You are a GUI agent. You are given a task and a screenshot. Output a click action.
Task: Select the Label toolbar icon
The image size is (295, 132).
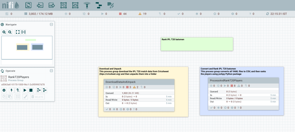[x=110, y=5]
